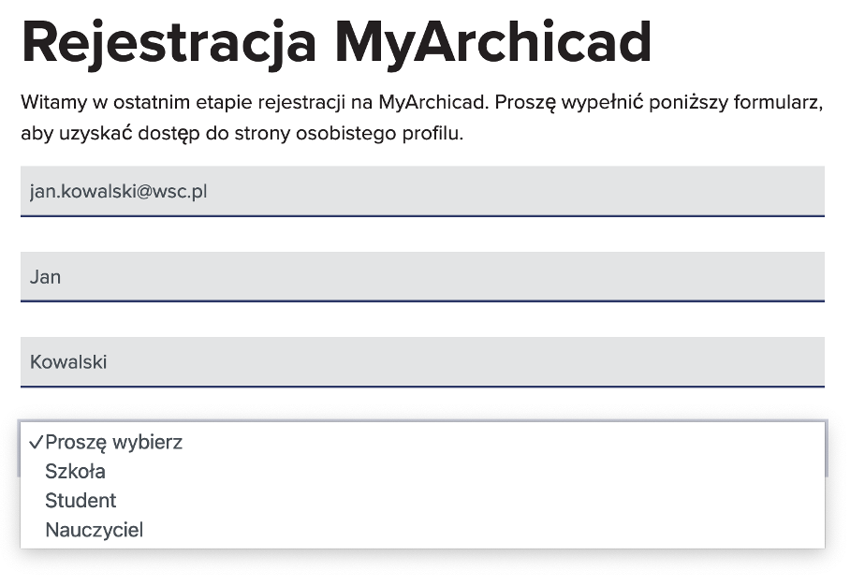Place cursor after the text Jan

click(x=63, y=277)
